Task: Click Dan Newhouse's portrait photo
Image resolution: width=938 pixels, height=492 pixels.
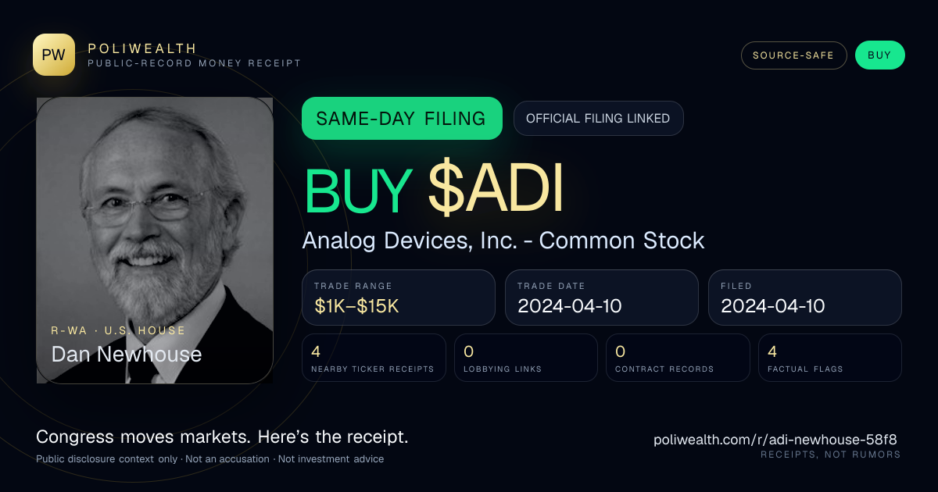Action: (x=155, y=241)
